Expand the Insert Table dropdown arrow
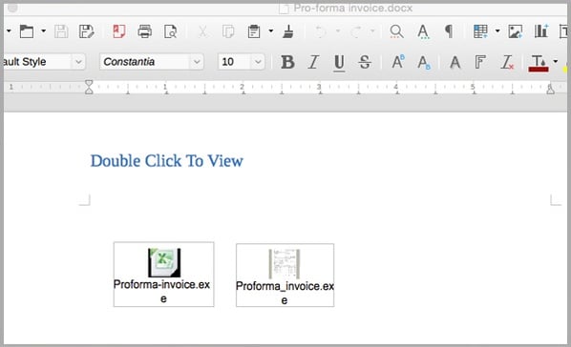This screenshot has width=571, height=347. [x=497, y=31]
